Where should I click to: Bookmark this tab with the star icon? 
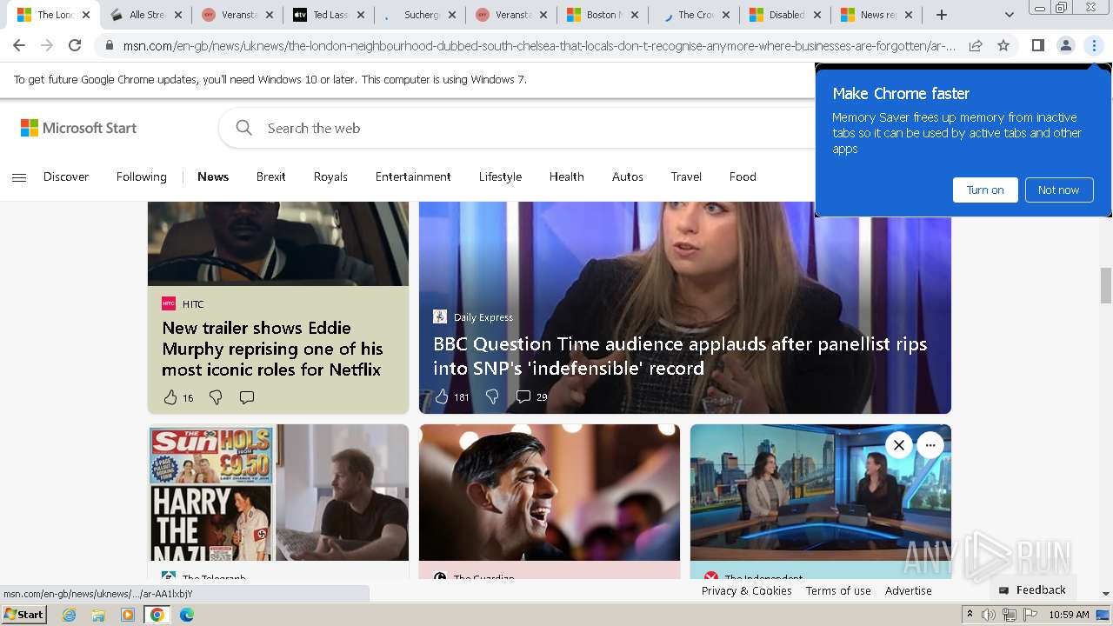[x=1003, y=45]
